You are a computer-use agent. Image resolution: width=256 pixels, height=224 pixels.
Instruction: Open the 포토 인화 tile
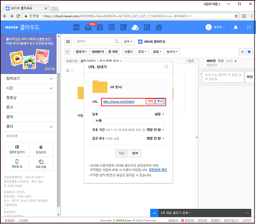[x=41, y=164]
